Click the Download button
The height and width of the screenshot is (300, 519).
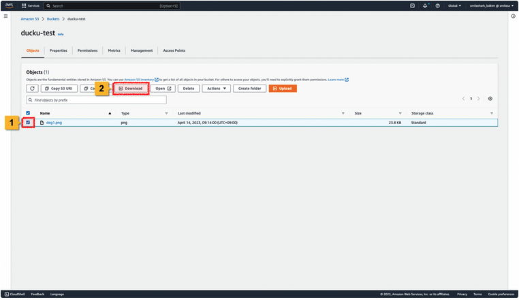131,89
